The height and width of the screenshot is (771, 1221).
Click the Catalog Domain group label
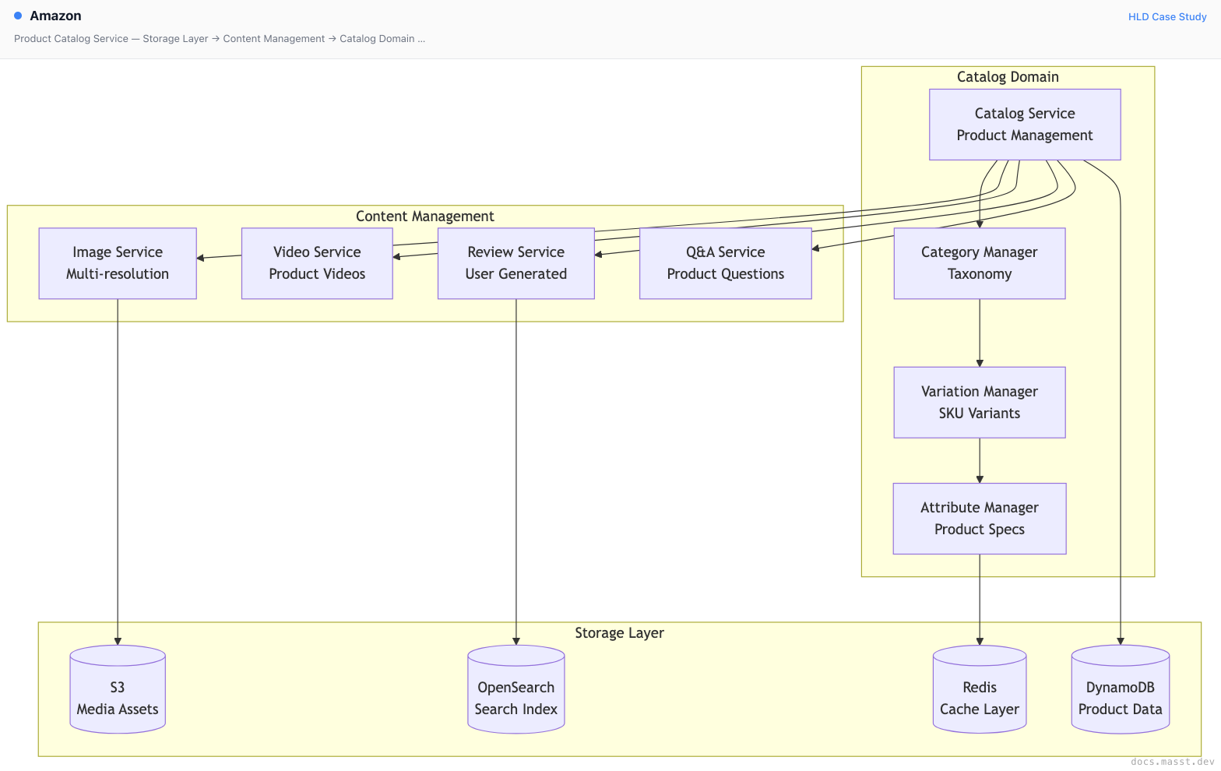tap(1008, 76)
